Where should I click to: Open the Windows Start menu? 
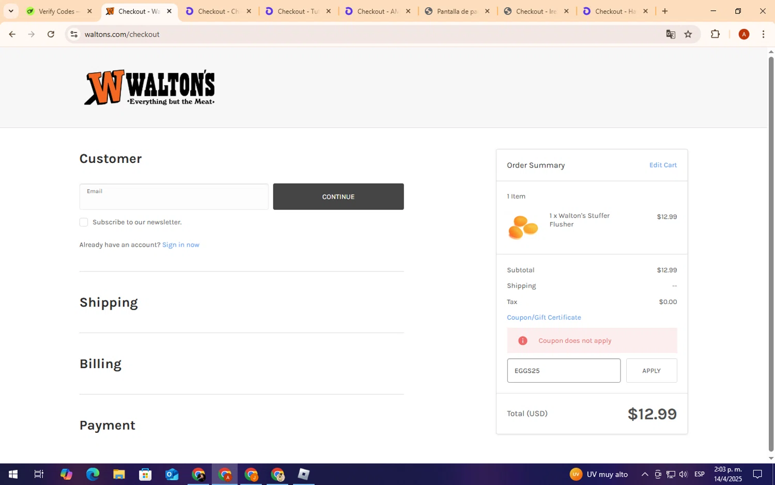tap(13, 474)
